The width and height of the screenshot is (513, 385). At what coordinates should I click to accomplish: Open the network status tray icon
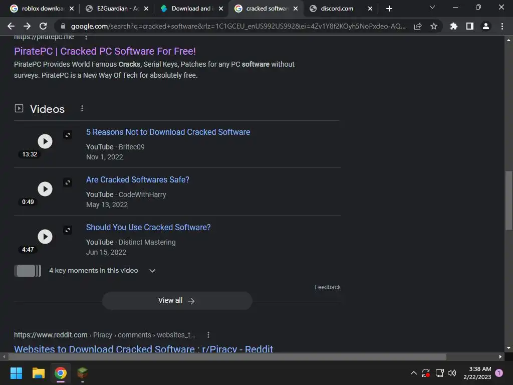(x=439, y=373)
